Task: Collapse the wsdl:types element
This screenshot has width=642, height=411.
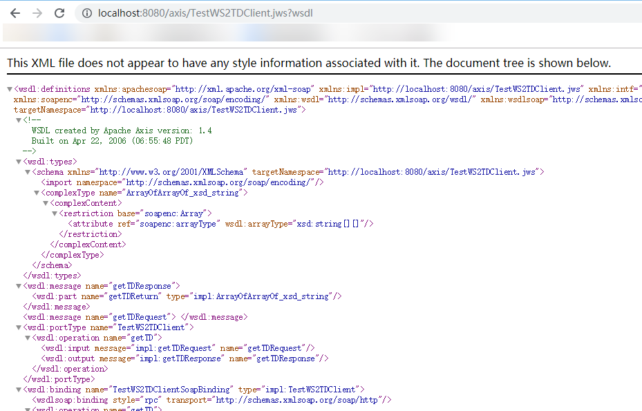Action: (19, 161)
